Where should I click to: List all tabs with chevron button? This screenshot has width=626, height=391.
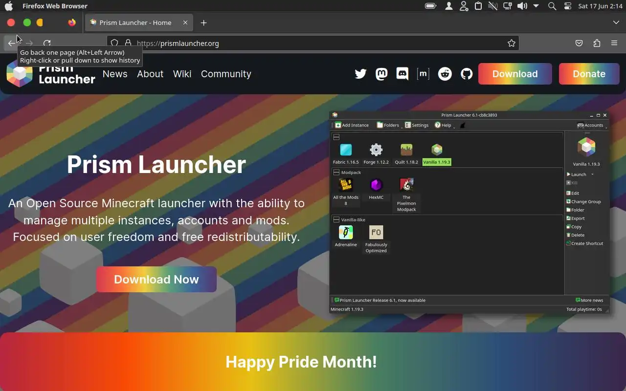(616, 22)
